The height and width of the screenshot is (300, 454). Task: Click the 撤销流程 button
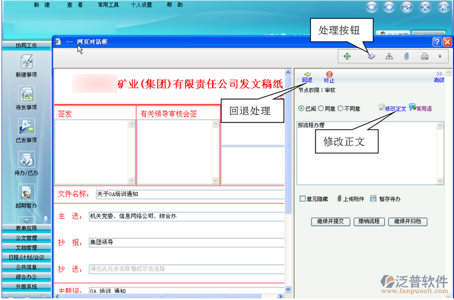click(x=368, y=221)
